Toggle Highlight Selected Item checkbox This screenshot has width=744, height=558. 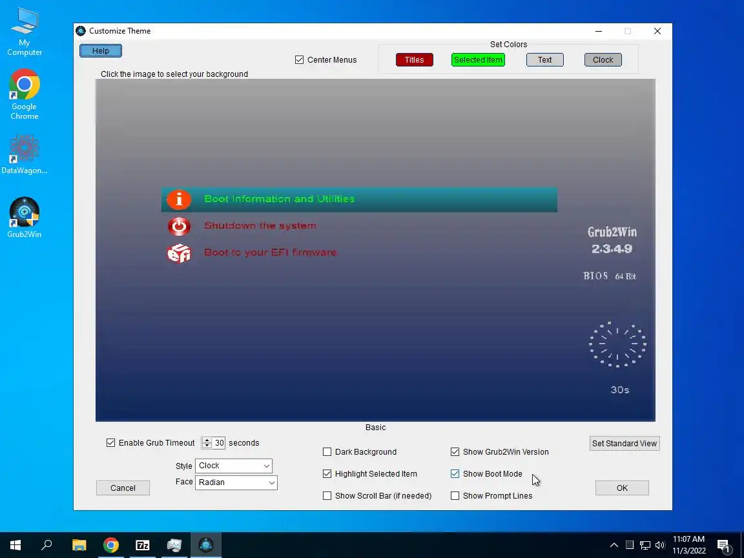[327, 473]
